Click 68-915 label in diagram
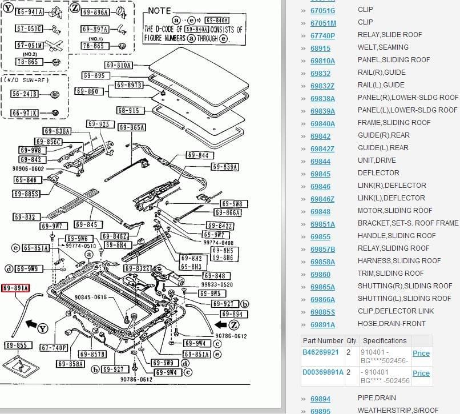Image resolution: width=460 pixels, height=414 pixels. (x=131, y=111)
